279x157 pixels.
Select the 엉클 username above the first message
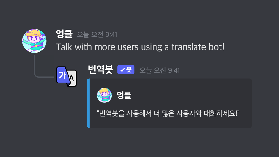[x=64, y=34]
